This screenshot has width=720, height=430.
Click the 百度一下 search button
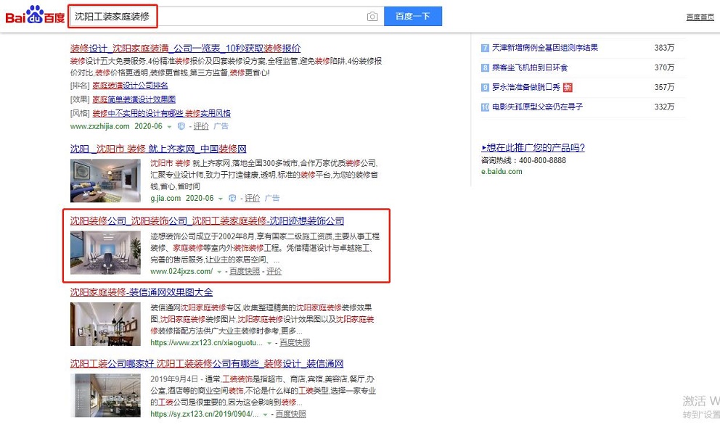point(413,16)
